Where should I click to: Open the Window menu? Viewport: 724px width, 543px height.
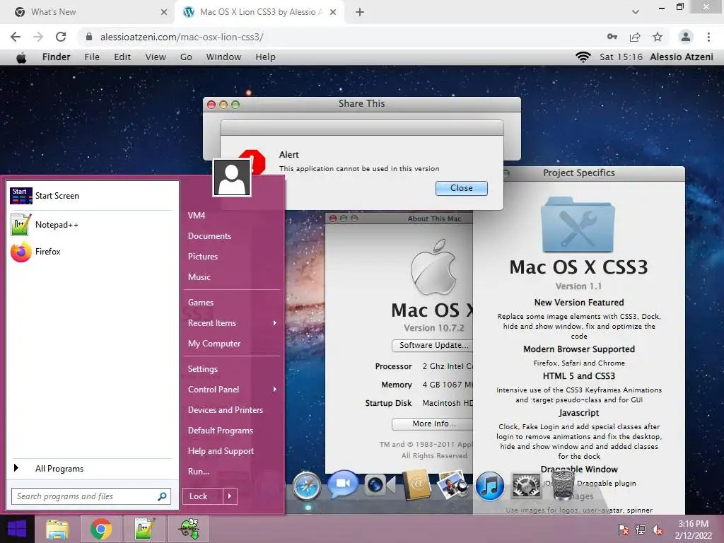pyautogui.click(x=223, y=57)
